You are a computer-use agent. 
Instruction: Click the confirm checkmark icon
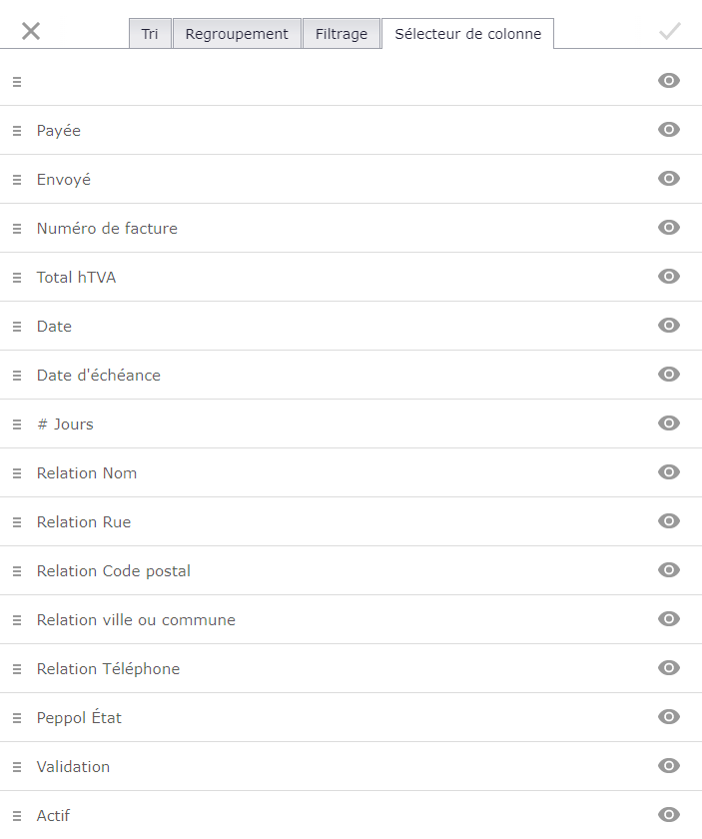(x=669, y=31)
